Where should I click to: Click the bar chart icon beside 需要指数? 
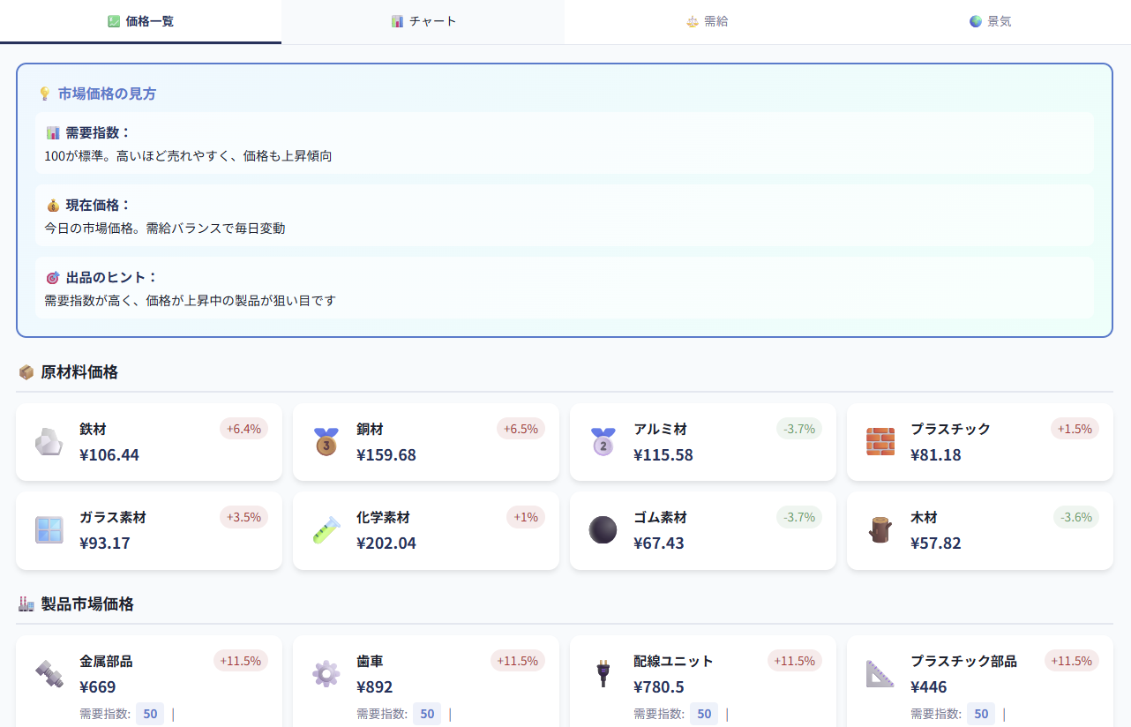pyautogui.click(x=53, y=132)
